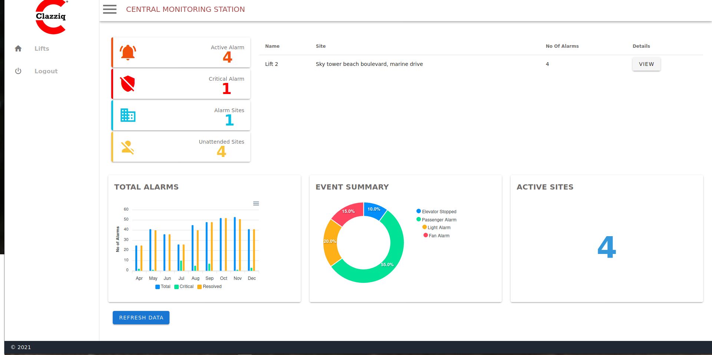Toggle the Total series in chart legend
The image size is (712, 355).
(x=163, y=287)
